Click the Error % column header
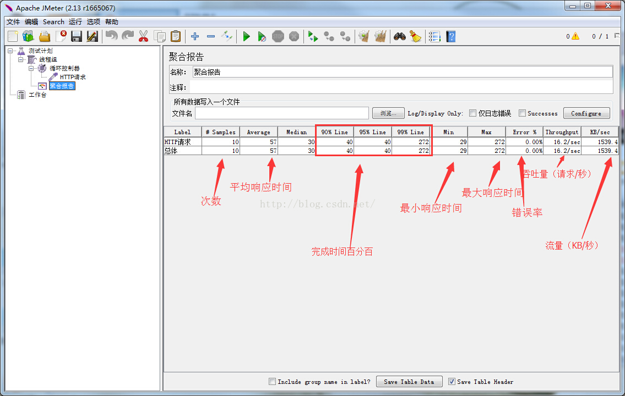 point(525,132)
